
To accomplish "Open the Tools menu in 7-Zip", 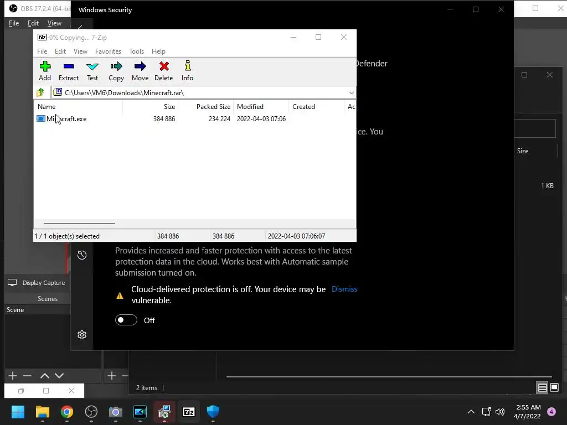I will tap(136, 51).
